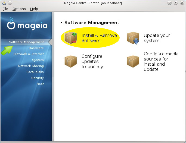Open the Help menu
This screenshot has width=186, height=143.
pyautogui.click(x=34, y=9)
